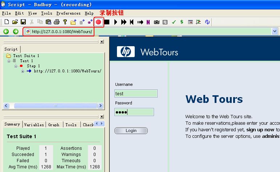Open the Edit menu

[x=19, y=13]
